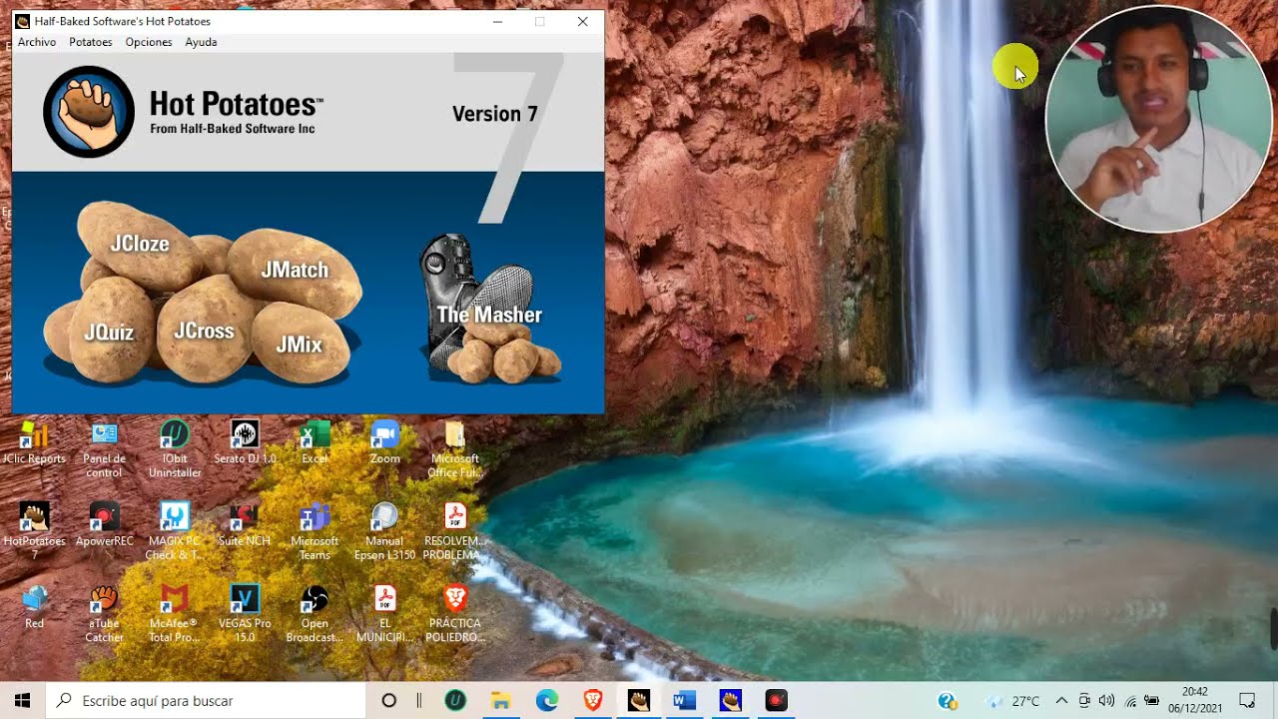The height and width of the screenshot is (719, 1278).
Task: Select the Suite NCH desktop icon
Action: [245, 526]
